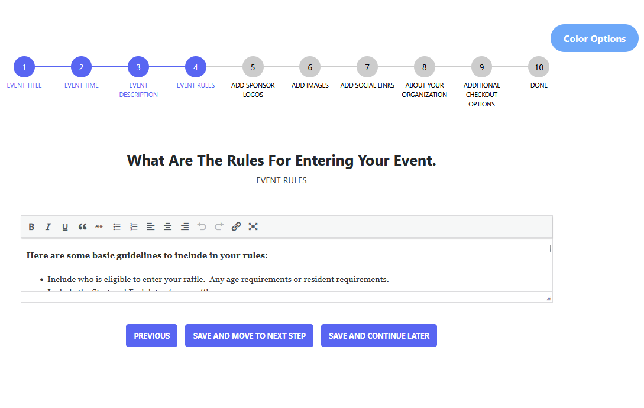Image resolution: width=644 pixels, height=408 pixels.
Task: Center align the text
Action: [168, 226]
